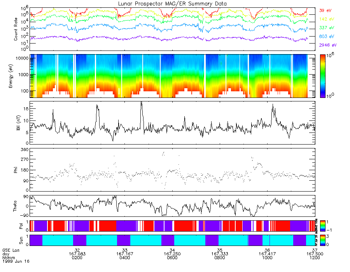Click the energy spectrogram color bar
This screenshot has height=272, width=350.
click(322, 76)
